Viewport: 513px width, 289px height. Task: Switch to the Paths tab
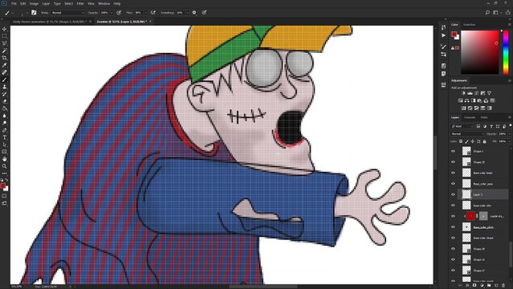484,117
